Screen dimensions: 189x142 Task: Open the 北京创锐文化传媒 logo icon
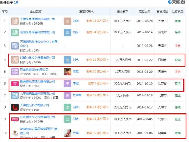coord(15,120)
